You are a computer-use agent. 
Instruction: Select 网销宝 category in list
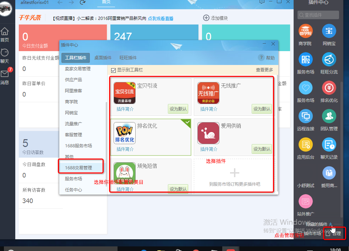coord(71,113)
